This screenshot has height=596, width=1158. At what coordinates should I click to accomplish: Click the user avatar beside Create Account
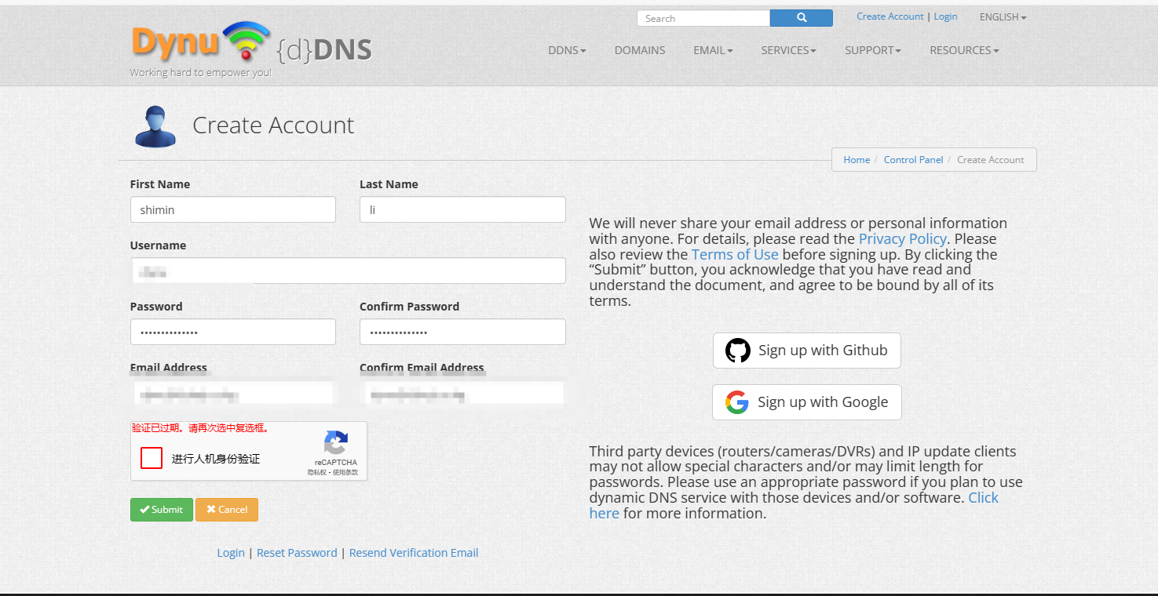pos(155,126)
